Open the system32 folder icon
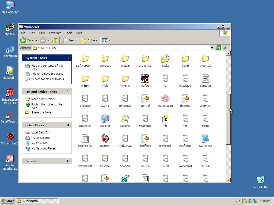This screenshot has height=205, width=274. click(145, 59)
